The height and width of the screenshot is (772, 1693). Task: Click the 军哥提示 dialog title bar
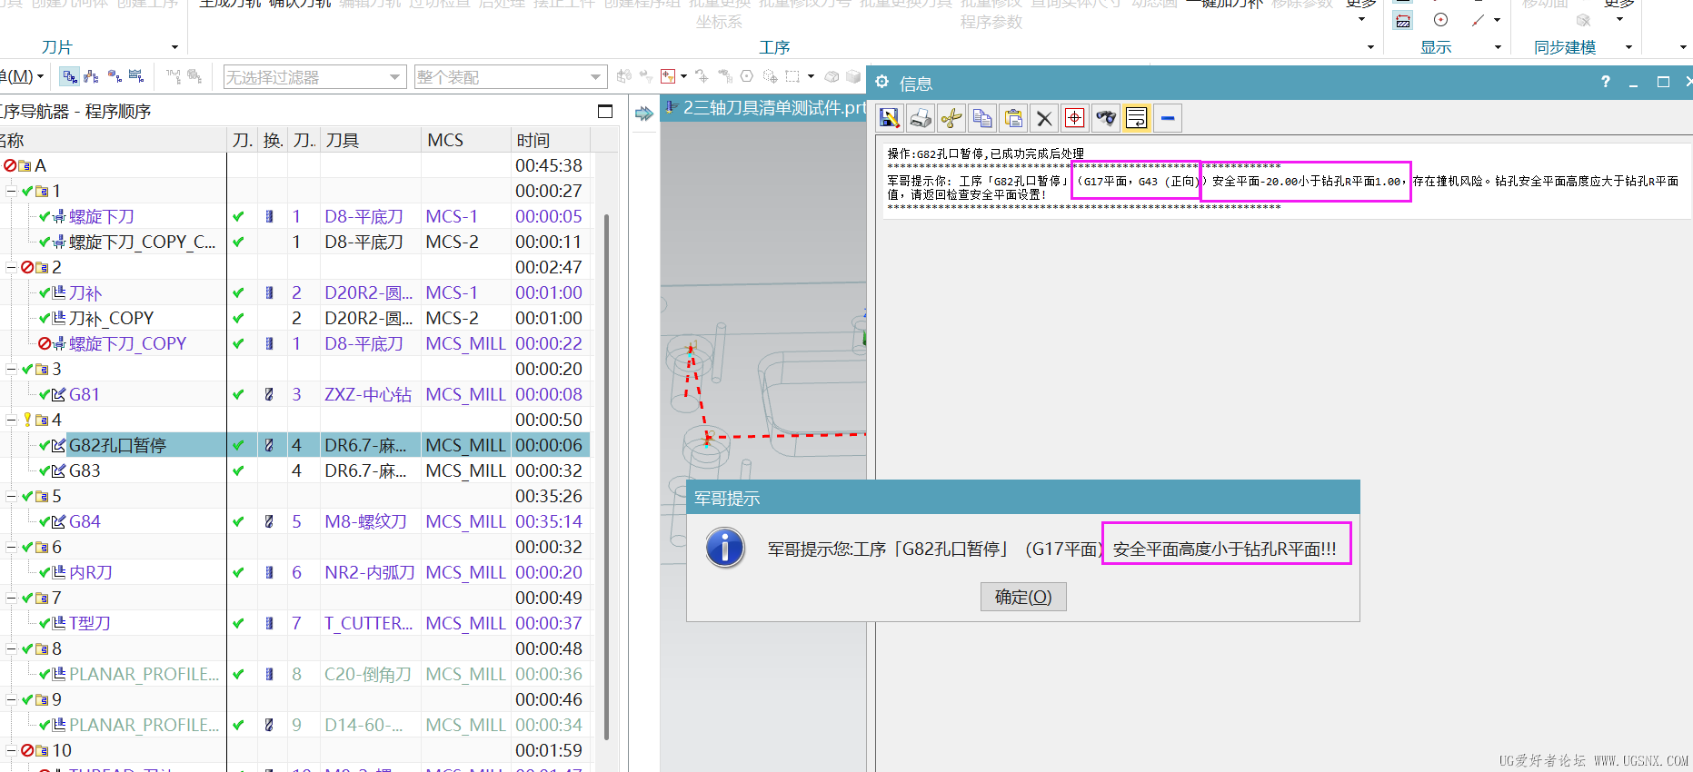[x=1023, y=498]
